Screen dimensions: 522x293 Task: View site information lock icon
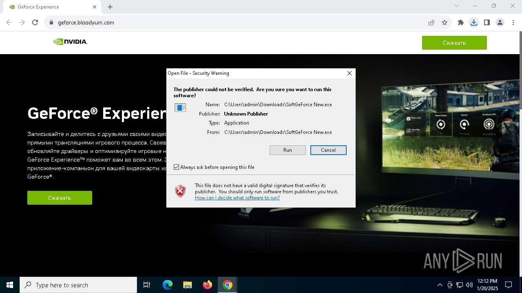tap(51, 23)
